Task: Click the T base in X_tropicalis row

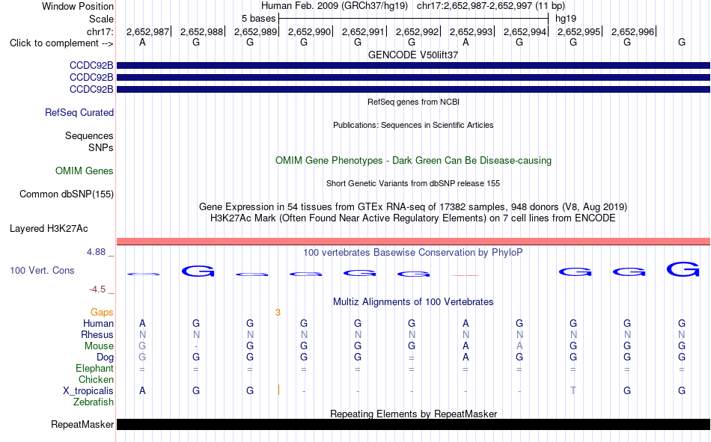Action: (x=573, y=391)
